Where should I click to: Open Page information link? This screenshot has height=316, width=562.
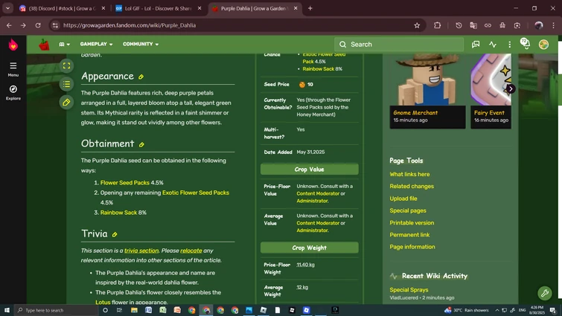point(412,247)
